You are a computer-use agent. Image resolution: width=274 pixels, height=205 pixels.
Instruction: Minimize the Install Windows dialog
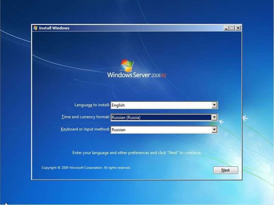pyautogui.click(x=226, y=28)
